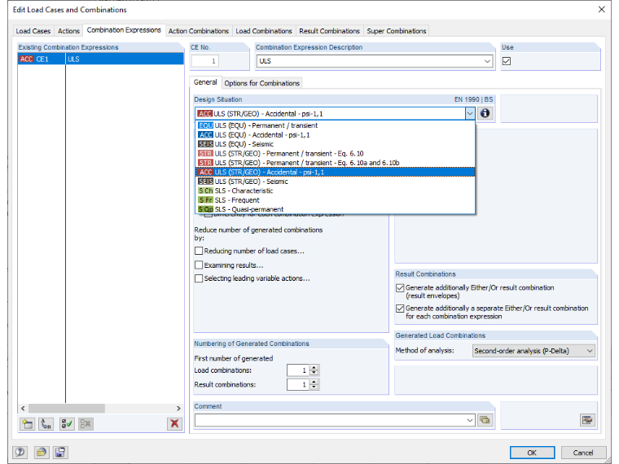Open the Result Combinations tab
This screenshot has width=619, height=464.
[329, 31]
